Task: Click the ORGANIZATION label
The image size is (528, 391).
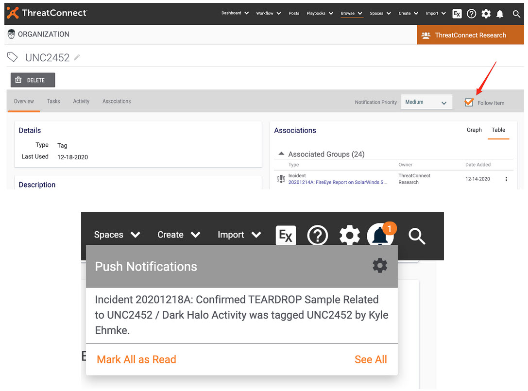Action: 43,34
